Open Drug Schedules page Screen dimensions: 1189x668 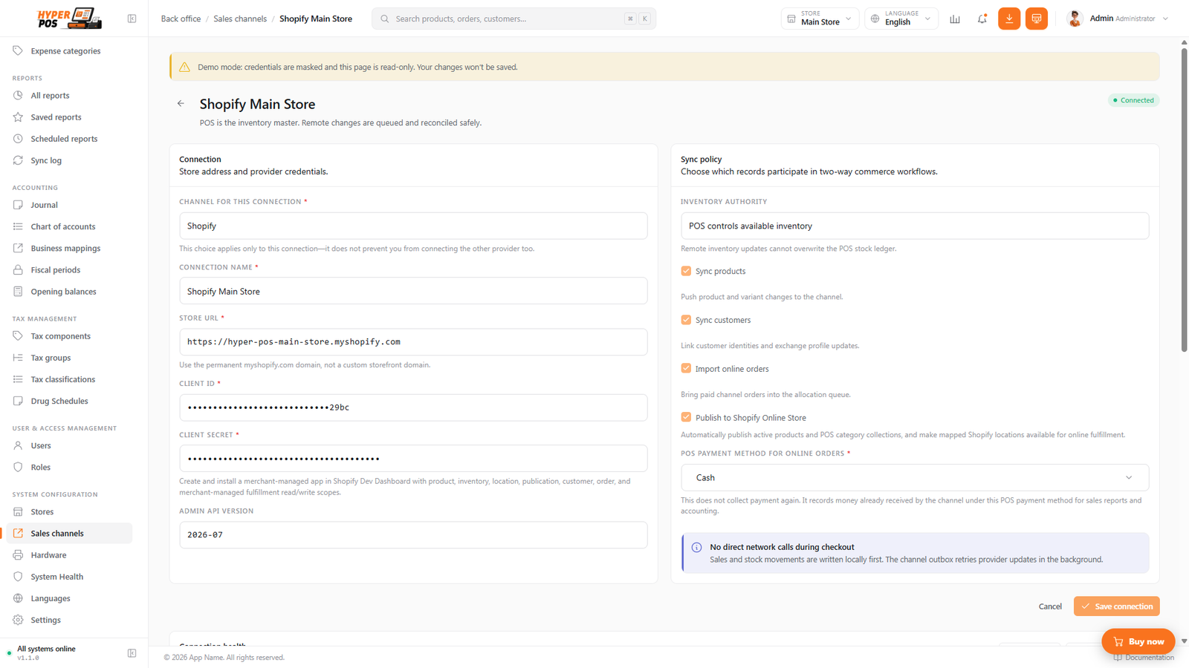[x=69, y=401]
